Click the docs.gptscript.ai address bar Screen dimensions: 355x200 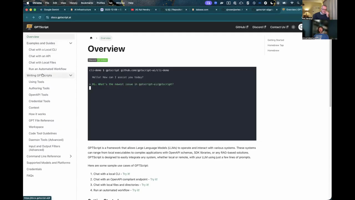[61, 17]
